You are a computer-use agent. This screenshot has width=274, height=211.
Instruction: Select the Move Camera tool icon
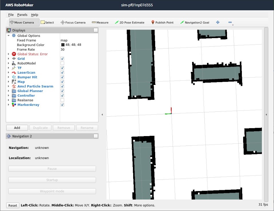[12, 22]
